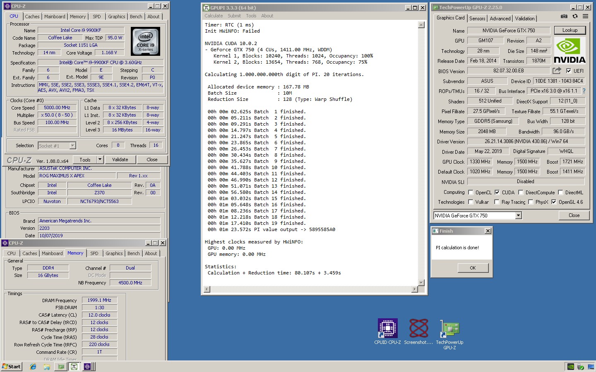This screenshot has width=596, height=372.
Task: Click the PI value output line in GPUPI
Action: pyautogui.click(x=272, y=229)
